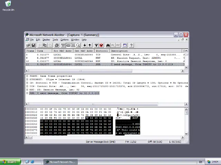Click the hex pane vertical scrollbar thumb
Image resolution: width=221 pixels, height=165 pixels.
[186, 113]
